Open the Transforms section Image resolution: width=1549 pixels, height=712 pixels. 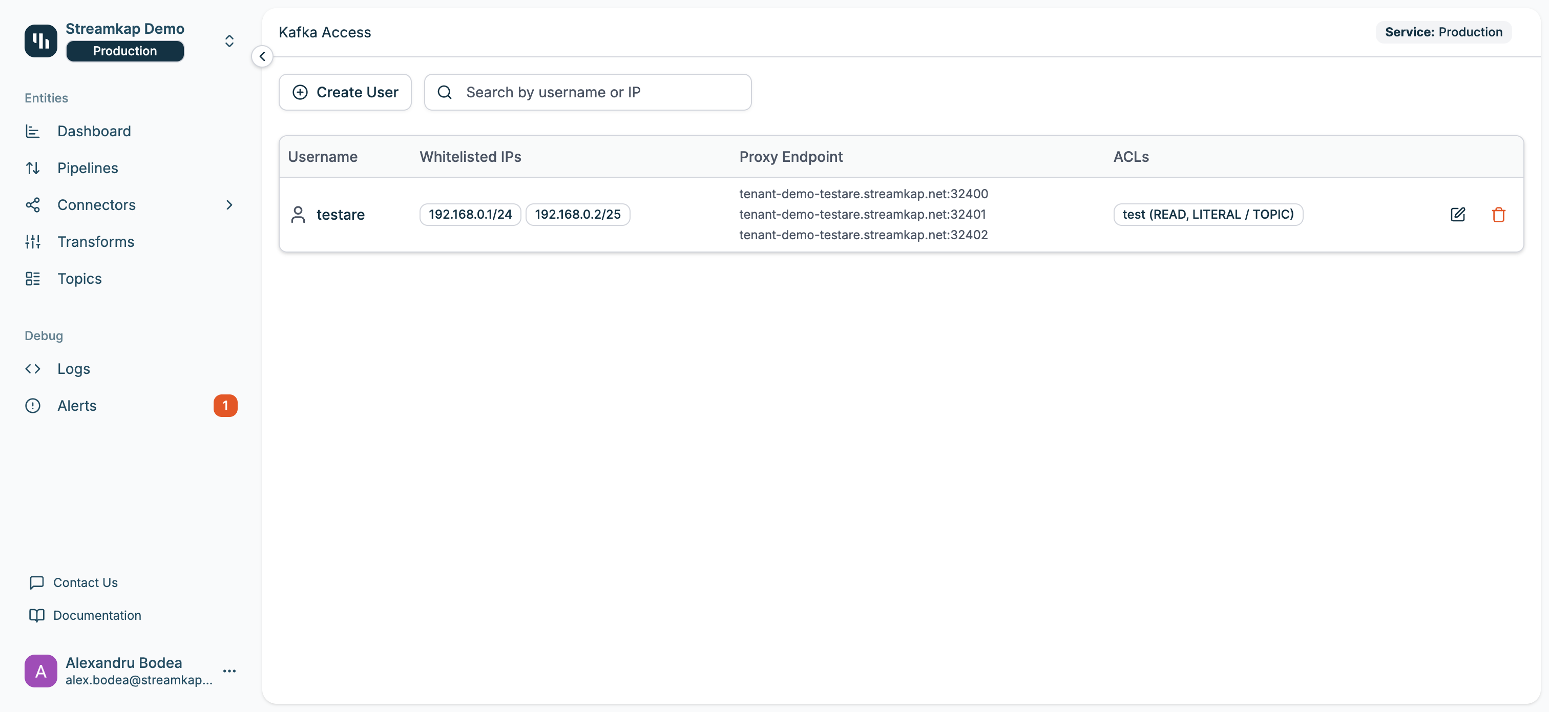tap(96, 242)
